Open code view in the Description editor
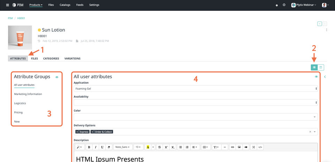The image size is (335, 162). pyautogui.click(x=260, y=147)
